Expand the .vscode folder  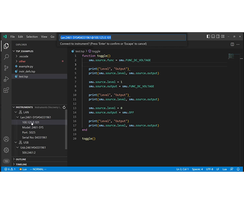click(24, 56)
